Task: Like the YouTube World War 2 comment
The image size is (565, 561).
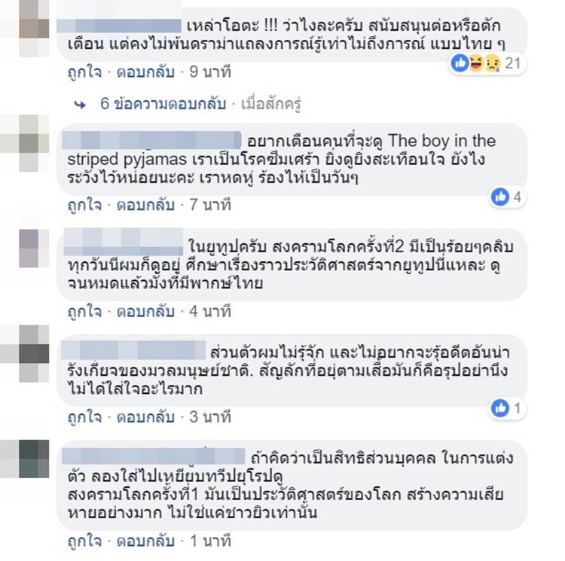Action: pos(84,311)
